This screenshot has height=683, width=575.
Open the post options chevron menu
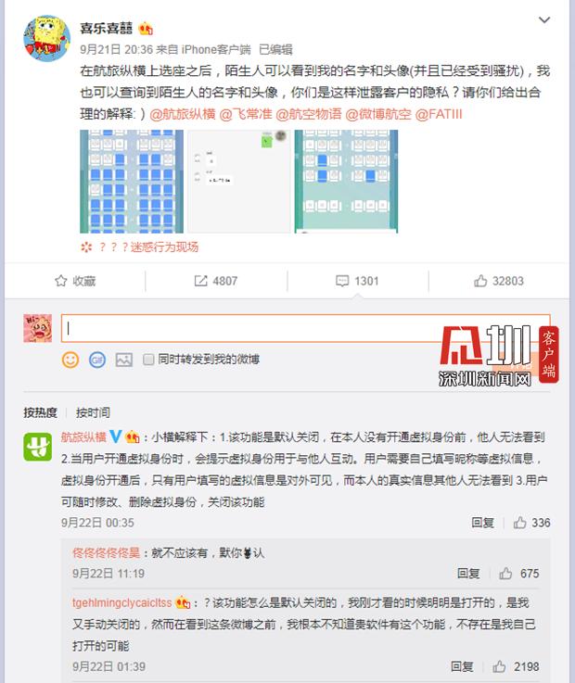[544, 20]
